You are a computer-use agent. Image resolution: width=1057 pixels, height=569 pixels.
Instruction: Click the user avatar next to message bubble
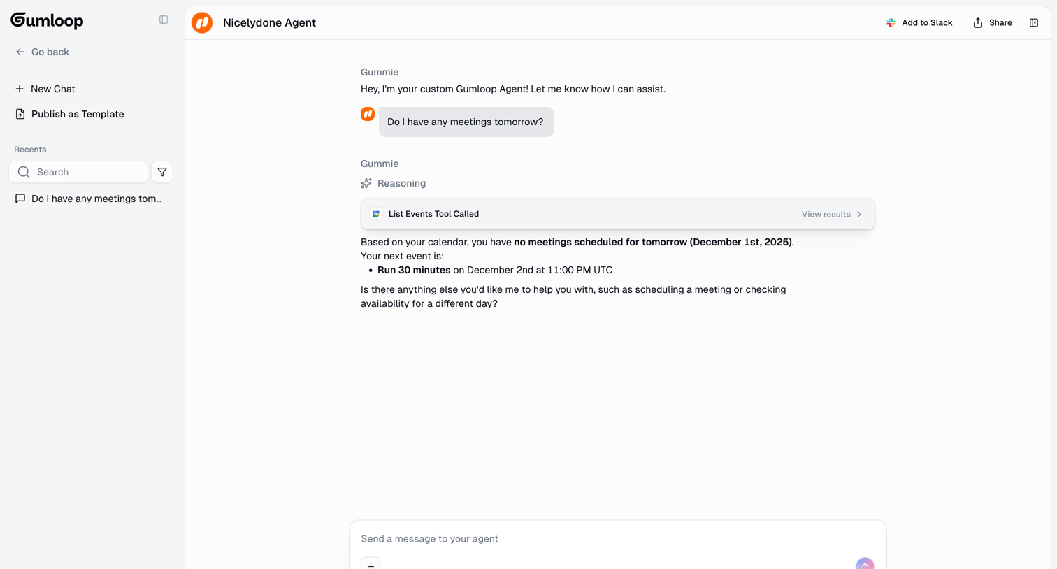tap(368, 114)
